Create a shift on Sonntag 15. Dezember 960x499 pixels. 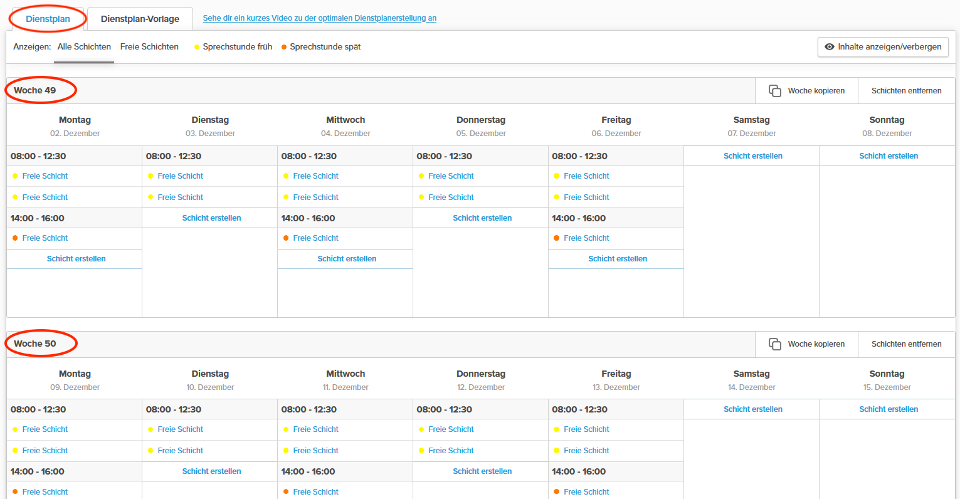[x=888, y=409]
